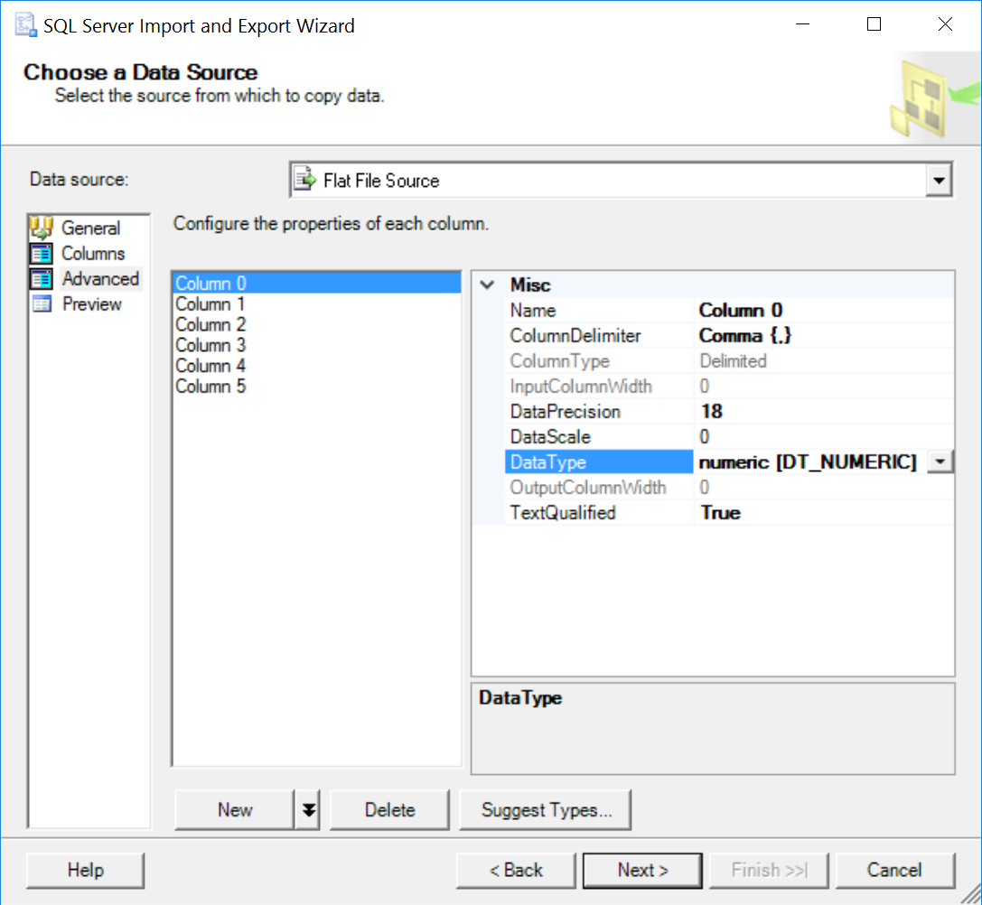The width and height of the screenshot is (982, 905).
Task: Go to next step with Next button
Action: [x=642, y=871]
